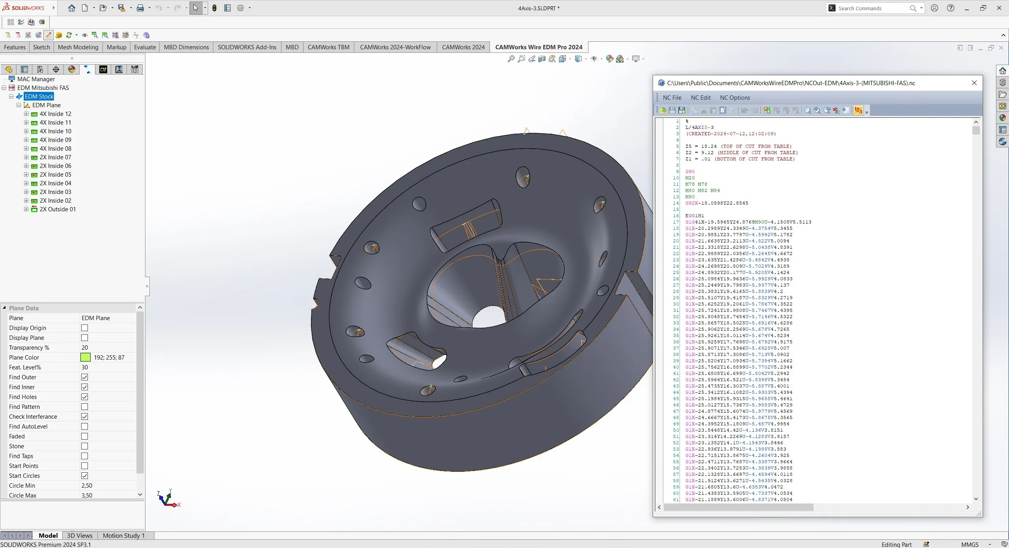Click the Select All icon in NC editor

(723, 110)
